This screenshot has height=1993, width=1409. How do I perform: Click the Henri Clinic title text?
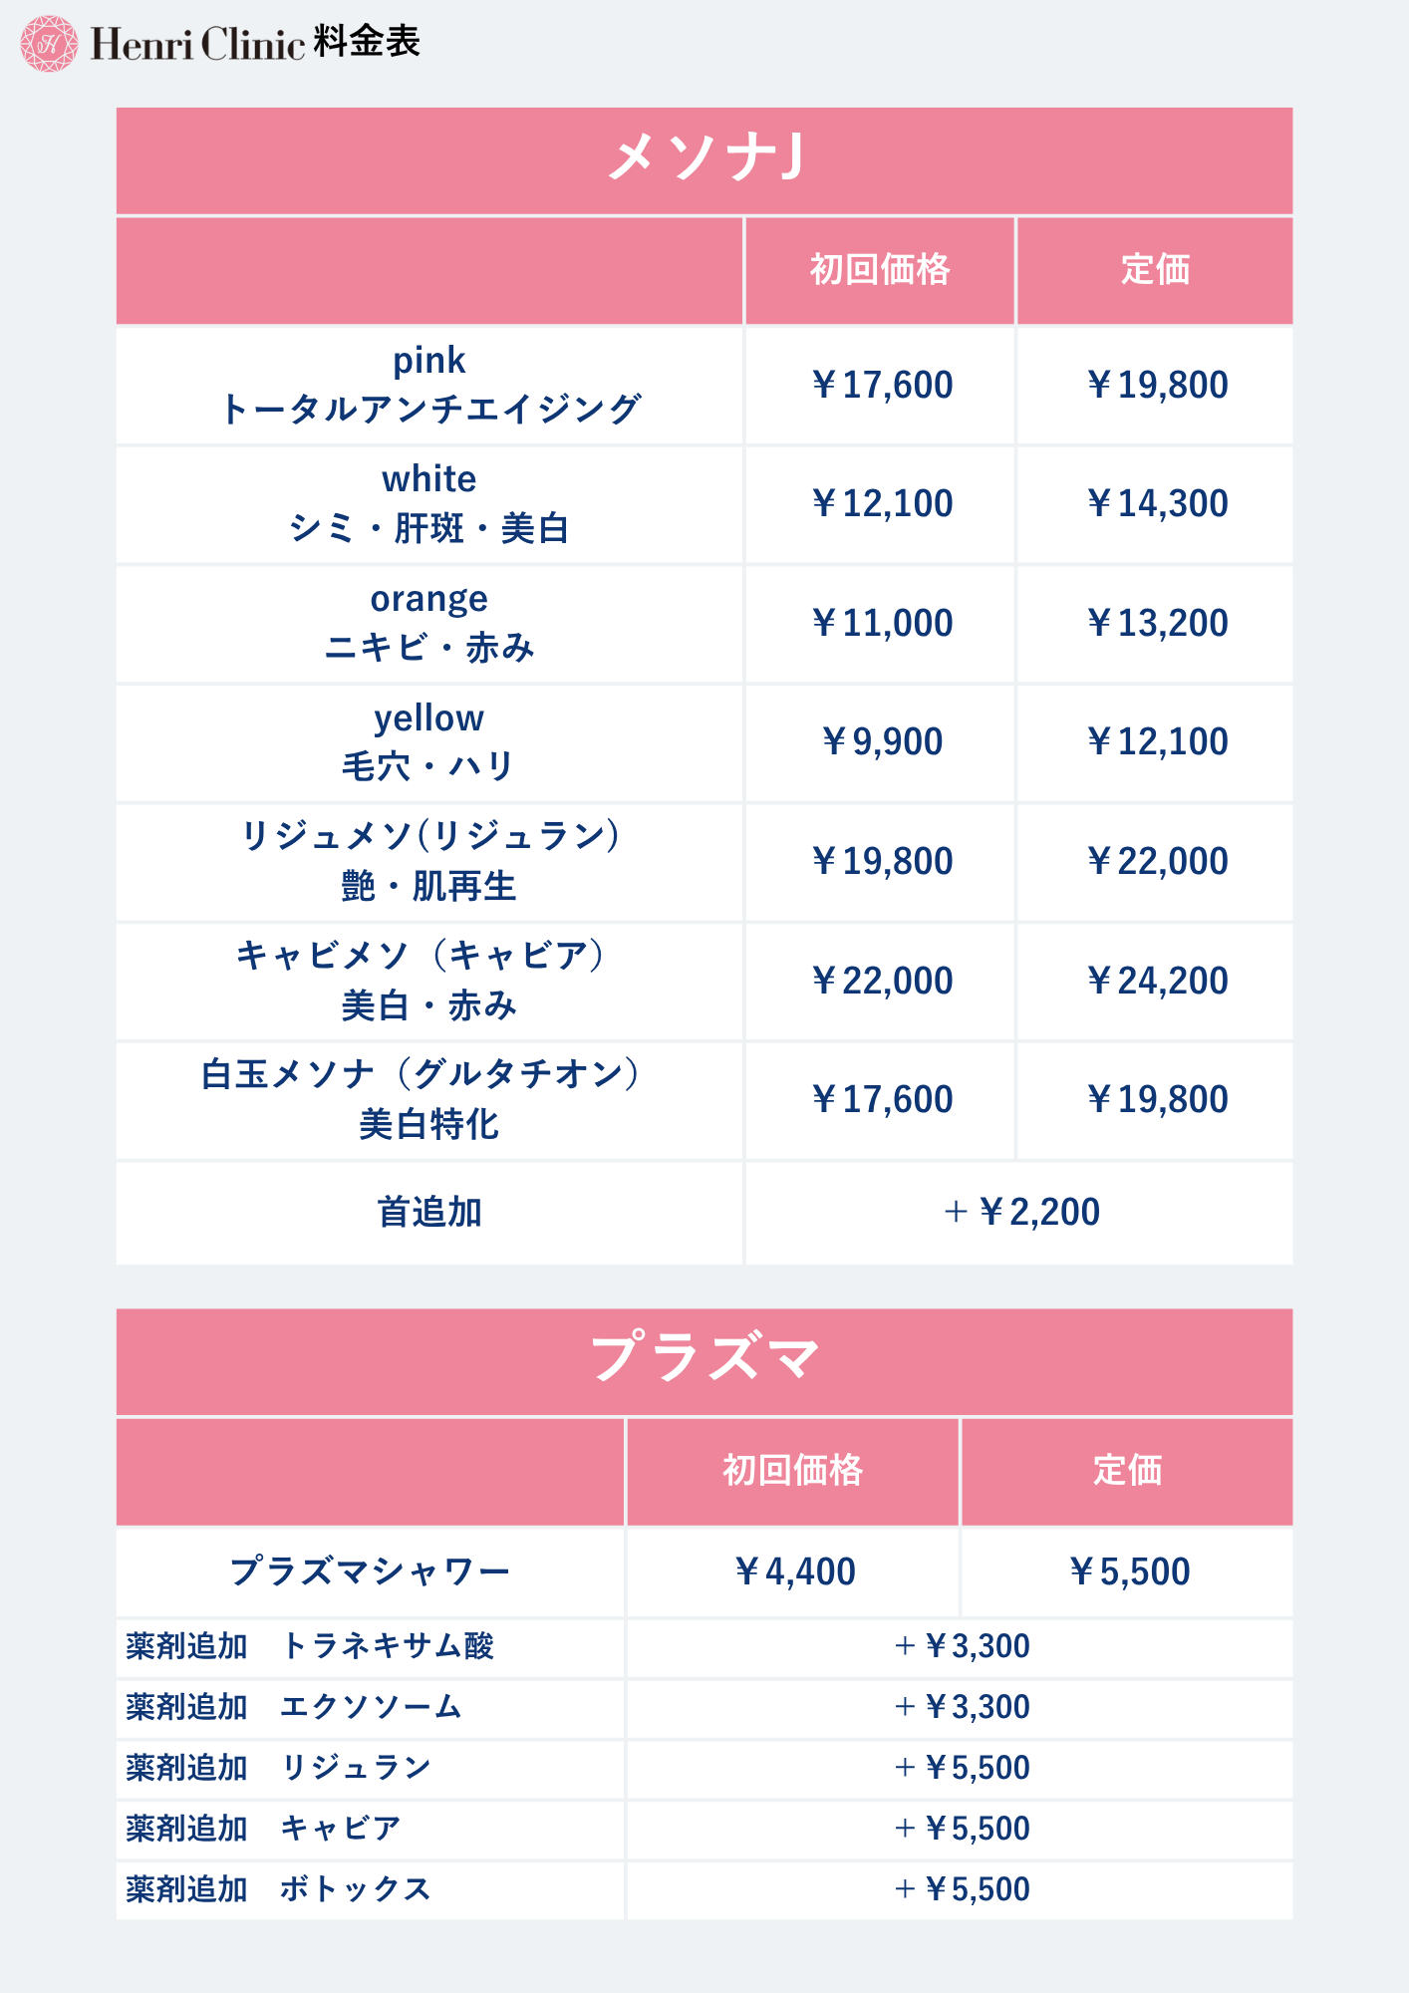point(197,45)
